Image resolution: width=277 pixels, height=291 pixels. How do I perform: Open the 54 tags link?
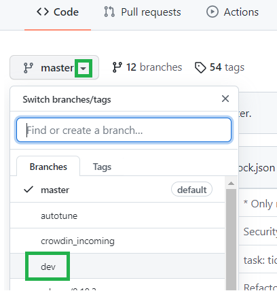point(219,67)
